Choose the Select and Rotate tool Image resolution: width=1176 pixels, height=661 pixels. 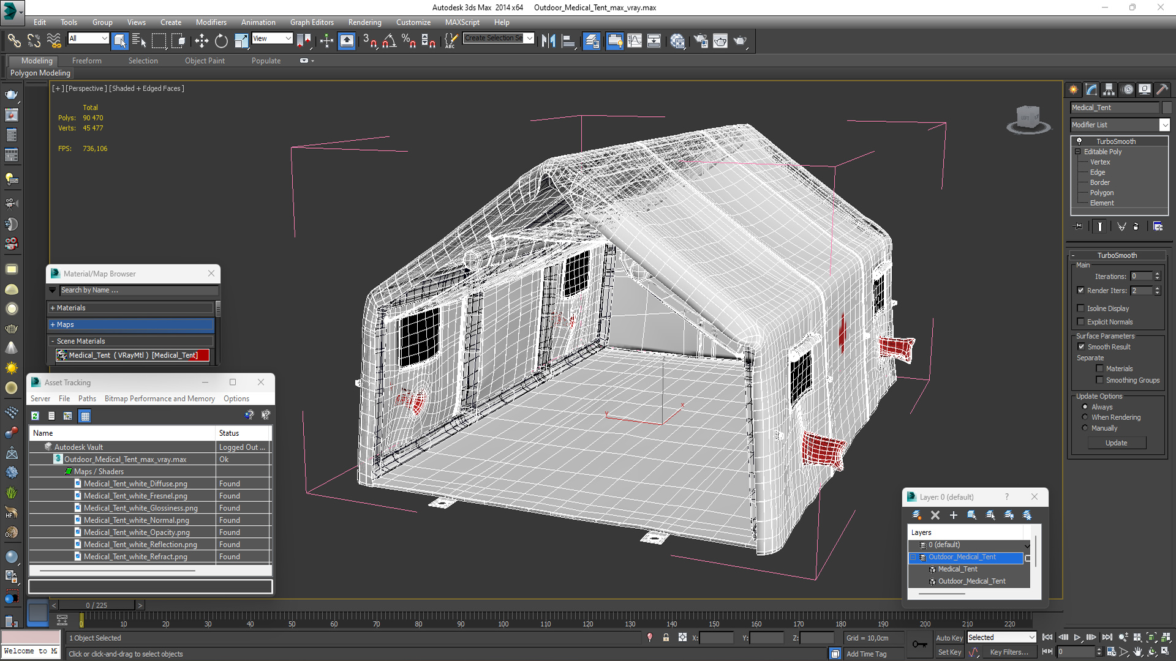click(221, 41)
